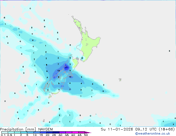This screenshot has height=136, width=176.
Task: Click Stewart Island south of South Island
Action: (x=50, y=96)
